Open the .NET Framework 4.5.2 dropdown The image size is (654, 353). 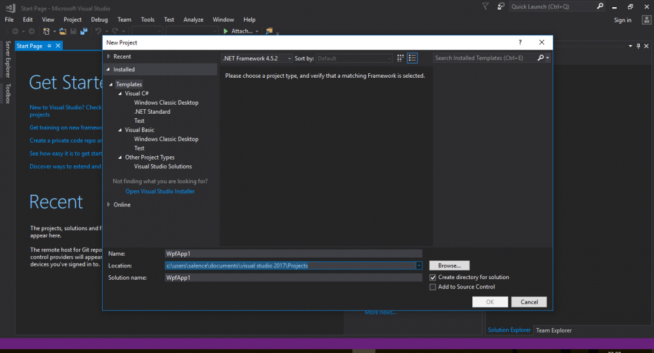pyautogui.click(x=256, y=58)
